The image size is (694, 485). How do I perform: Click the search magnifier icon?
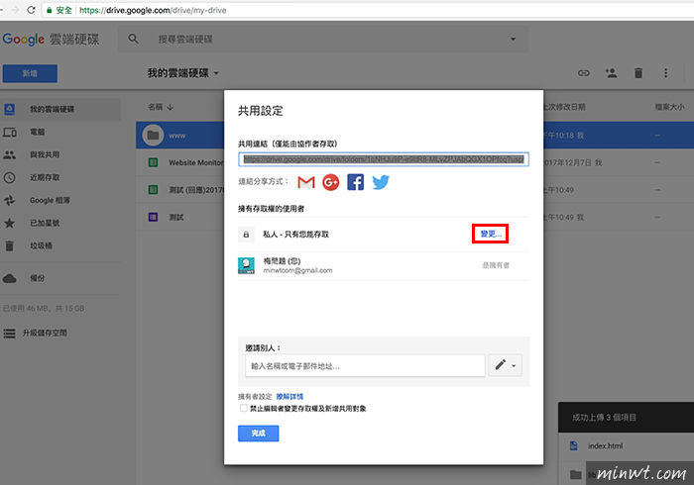133,39
